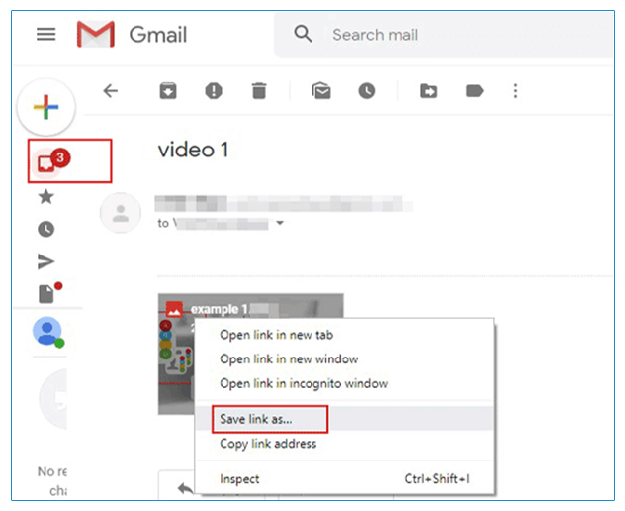Archive this email
This screenshot has height=511, width=625.
coord(168,91)
